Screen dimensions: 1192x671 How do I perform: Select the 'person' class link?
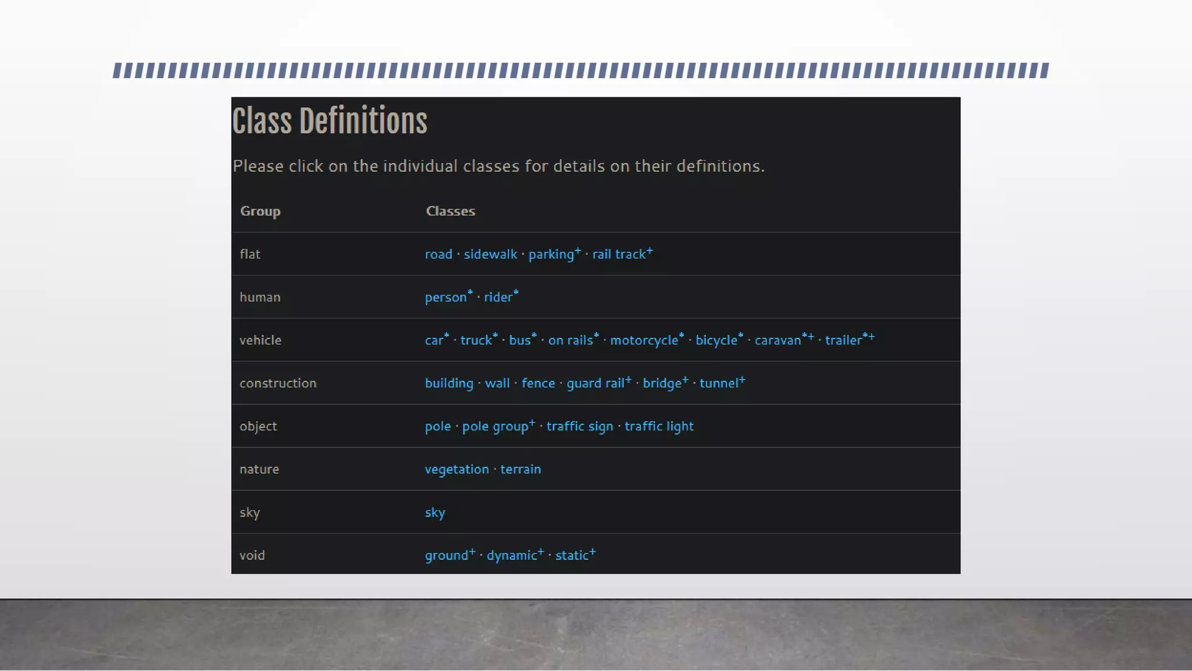(445, 298)
